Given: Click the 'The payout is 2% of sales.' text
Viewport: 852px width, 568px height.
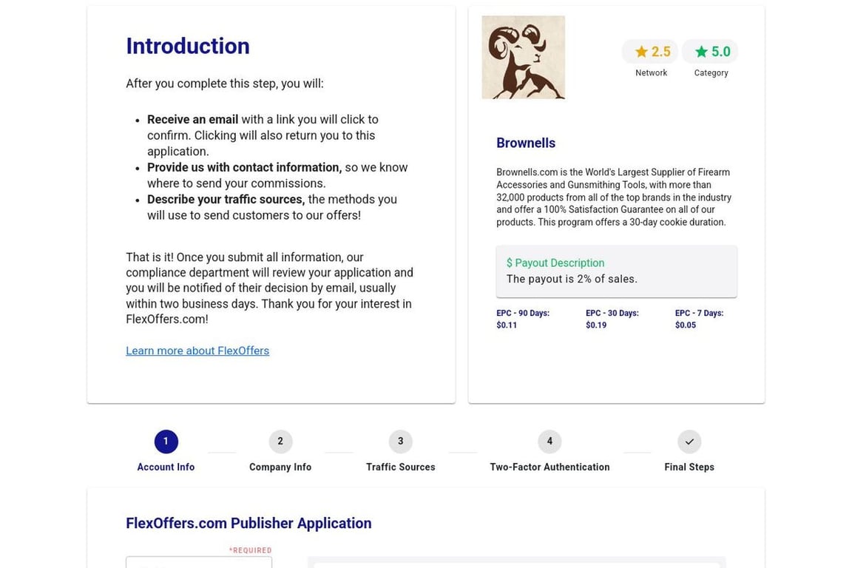Looking at the screenshot, I should coord(572,279).
